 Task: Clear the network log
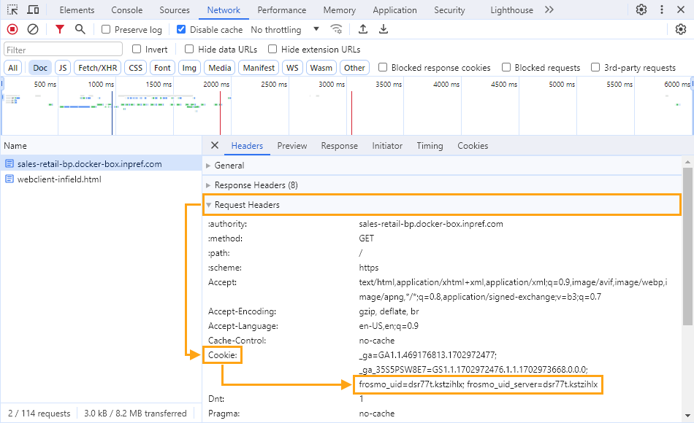(33, 29)
